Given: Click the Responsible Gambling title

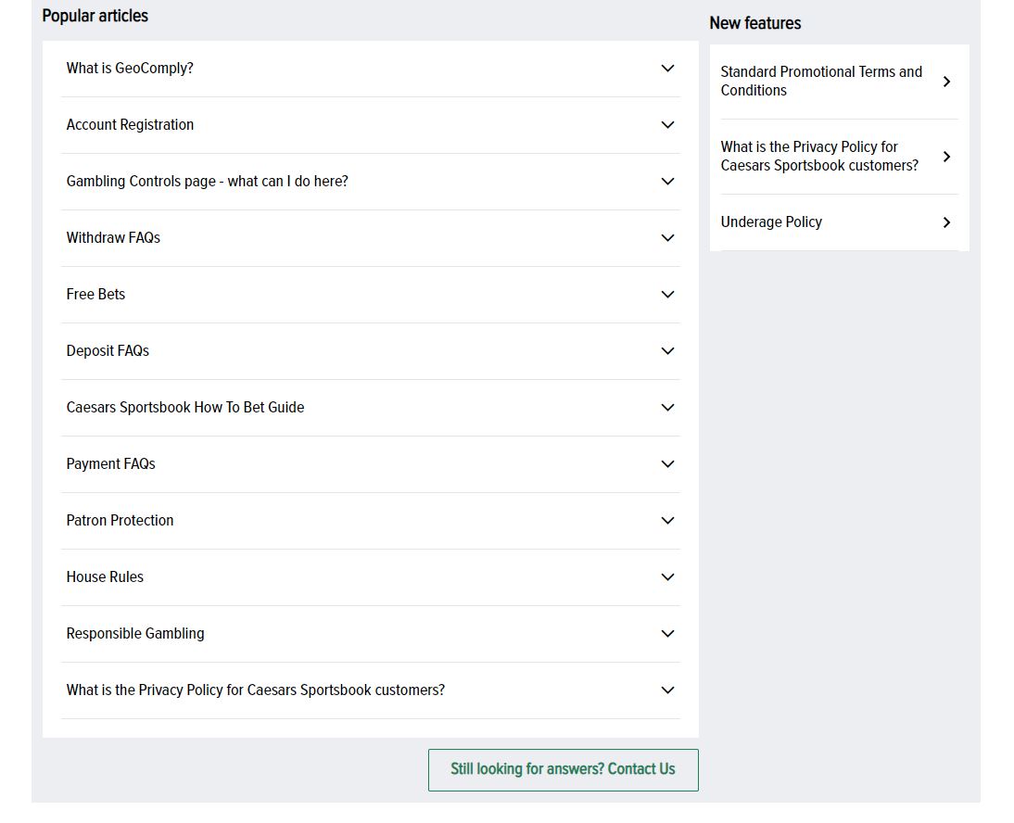Looking at the screenshot, I should tap(135, 634).
